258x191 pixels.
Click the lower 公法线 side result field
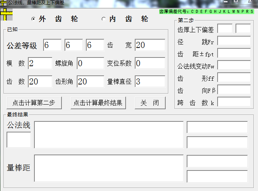(x=217, y=142)
